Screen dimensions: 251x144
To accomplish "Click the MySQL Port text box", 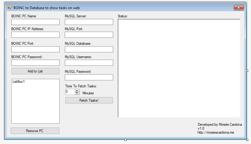I will click(x=89, y=35).
